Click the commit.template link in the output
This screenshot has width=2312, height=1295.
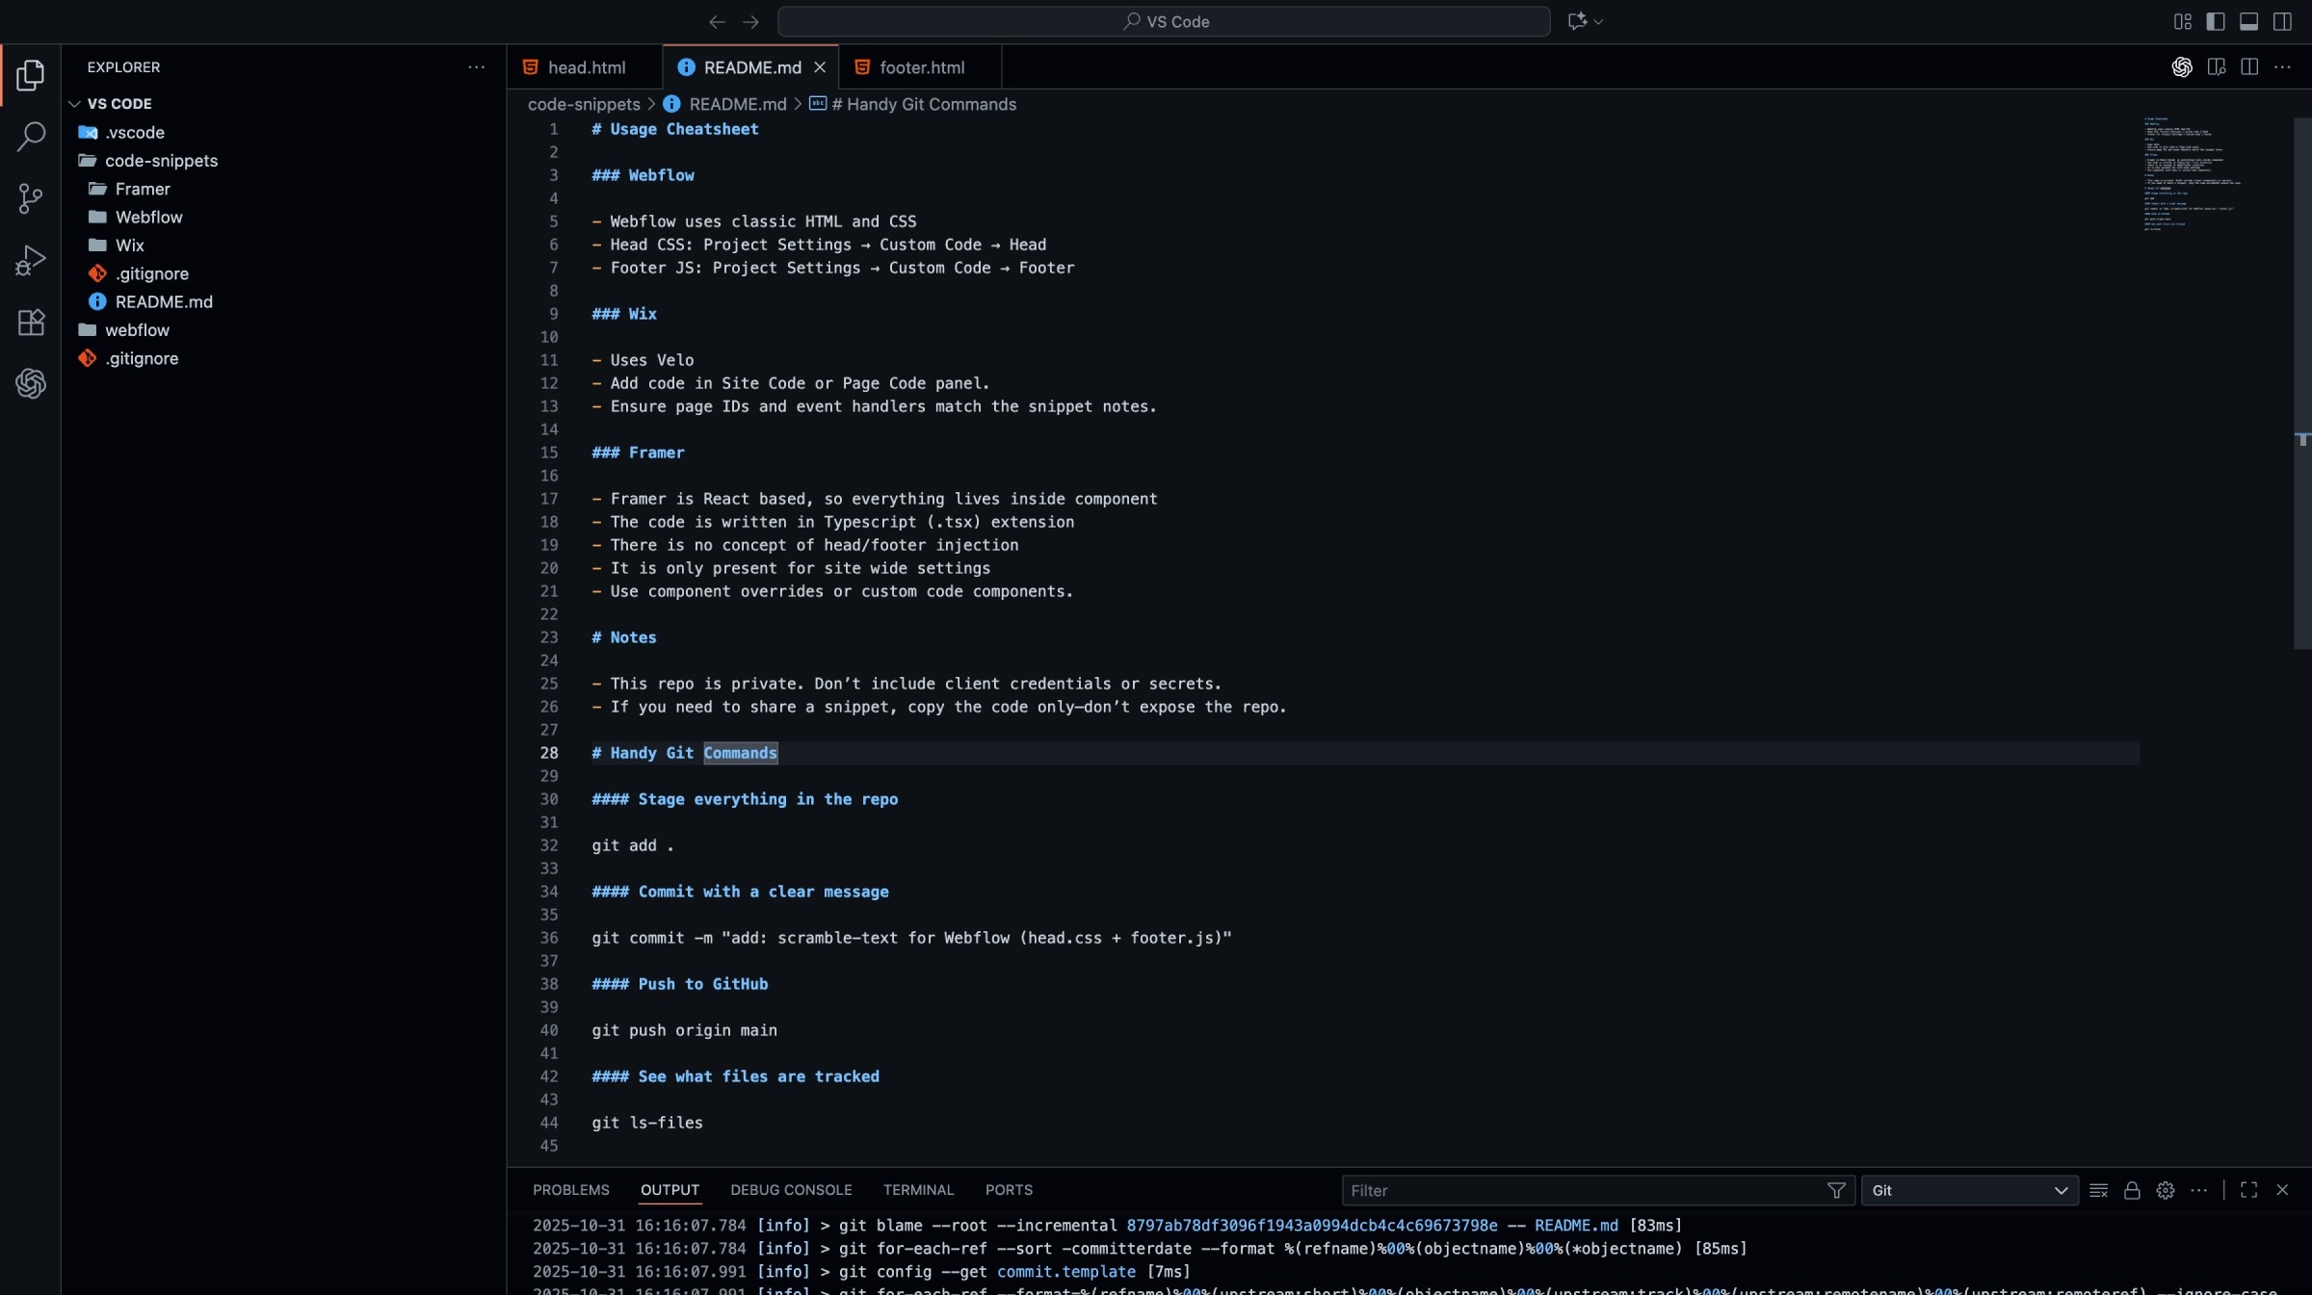(1066, 1271)
